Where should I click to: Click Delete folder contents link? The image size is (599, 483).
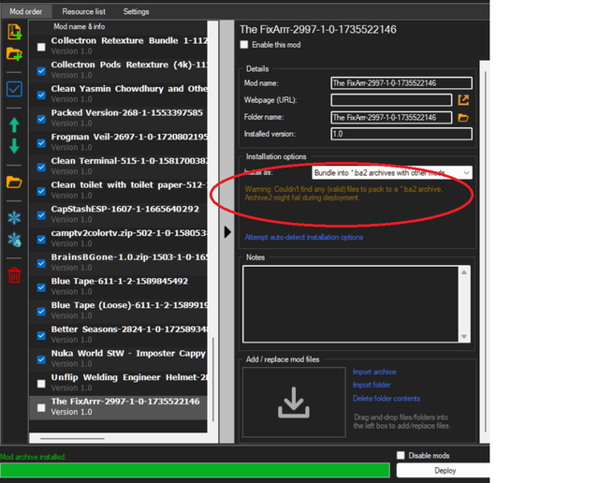pos(387,399)
